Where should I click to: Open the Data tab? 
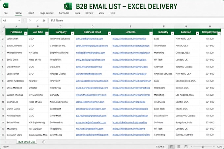(77, 13)
